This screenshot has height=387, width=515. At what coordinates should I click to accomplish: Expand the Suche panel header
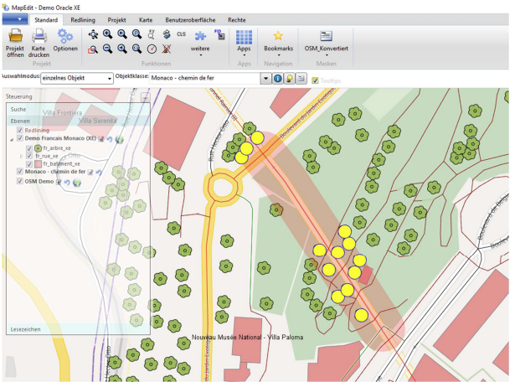point(18,110)
